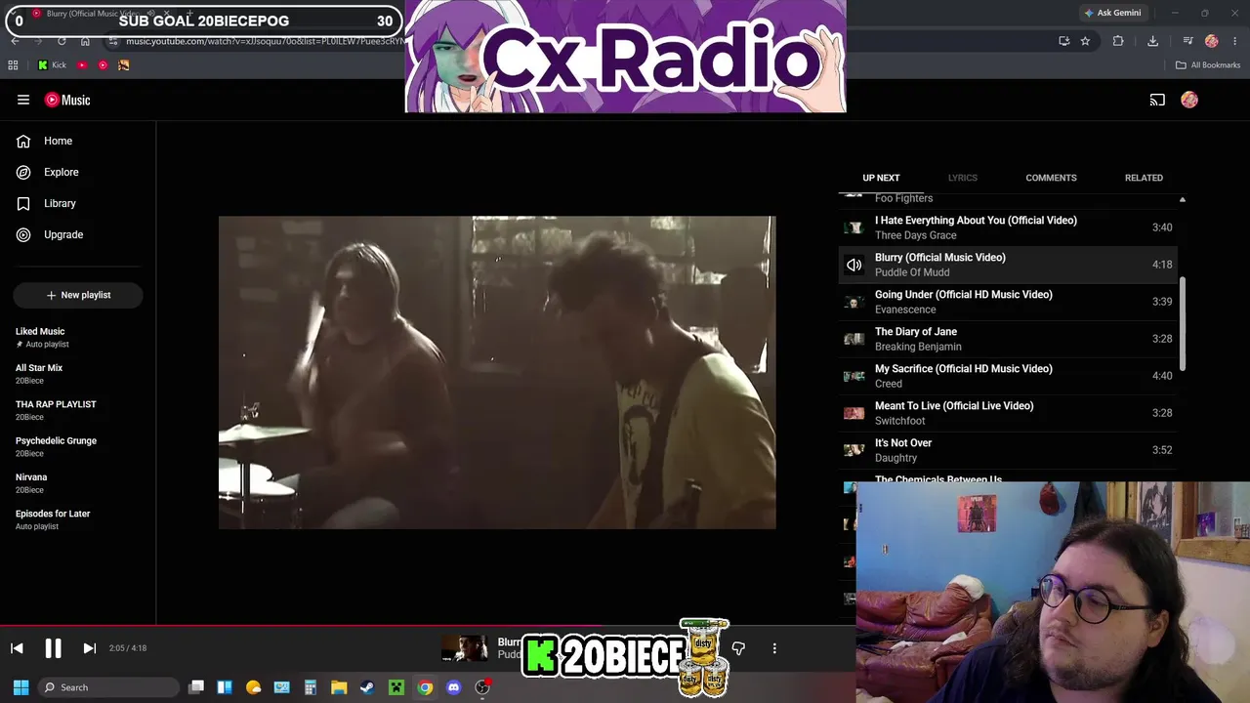Screen dimensions: 1250x703
Task: Play It's Not Over by Daughtry from queue
Action: pos(1007,450)
